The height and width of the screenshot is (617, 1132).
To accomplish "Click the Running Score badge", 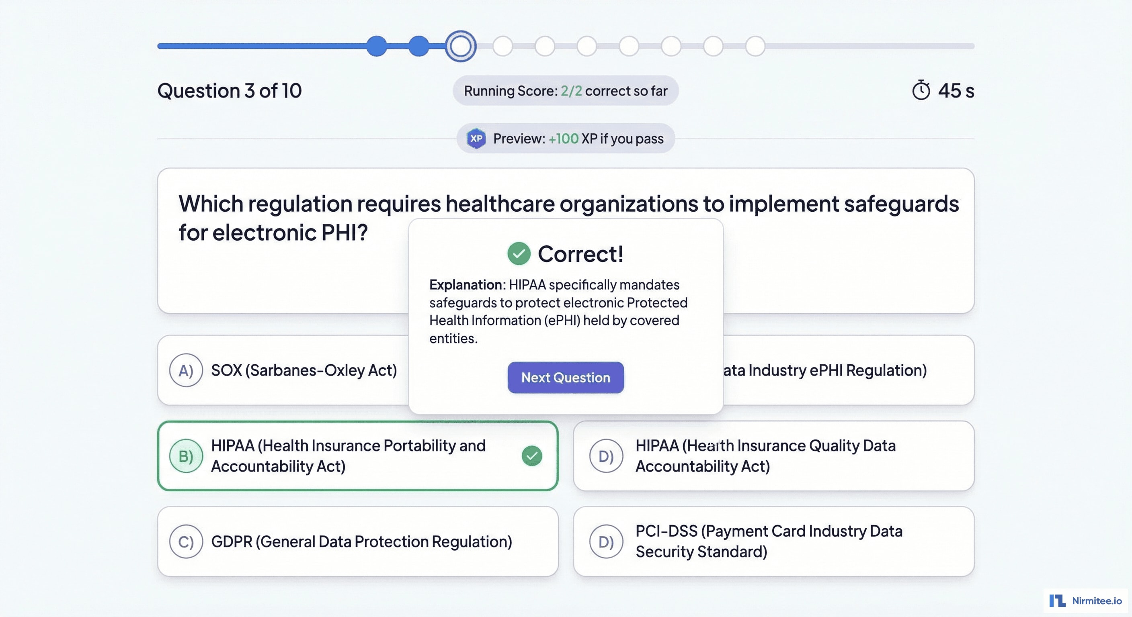I will pos(566,91).
